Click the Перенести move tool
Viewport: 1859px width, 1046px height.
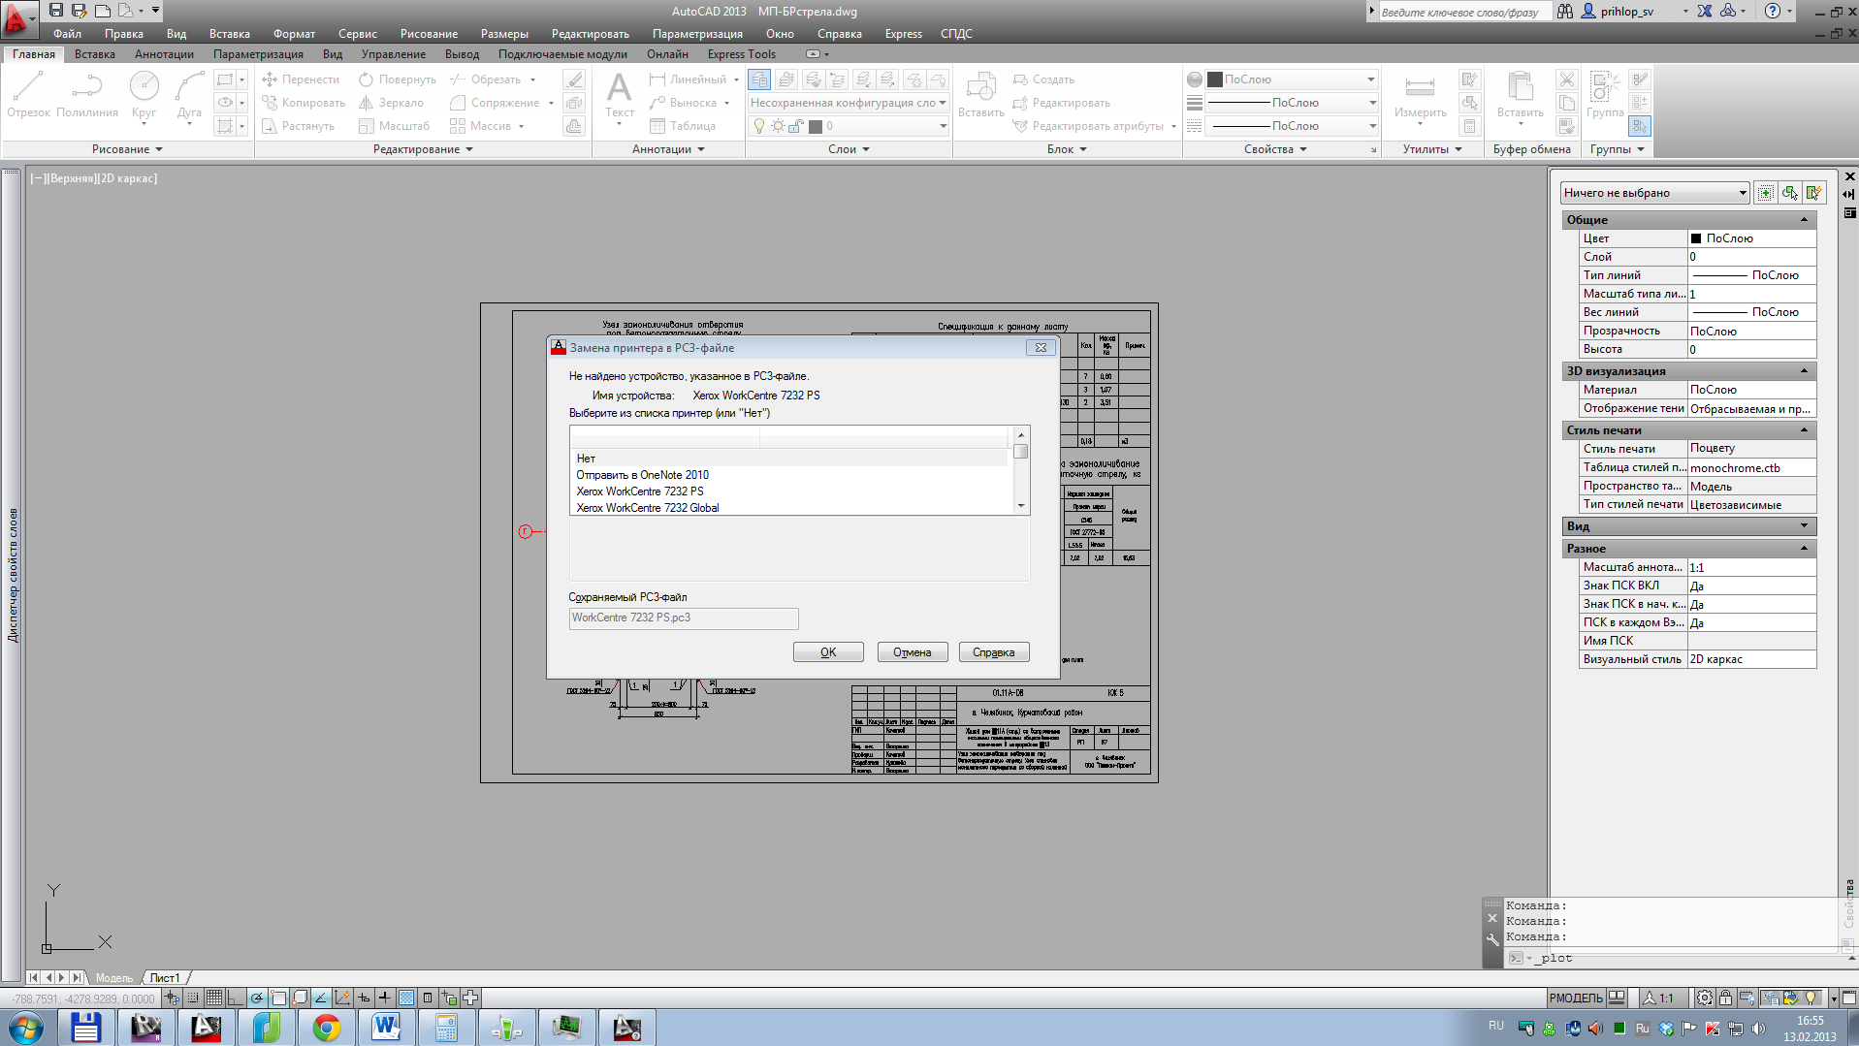pyautogui.click(x=301, y=79)
